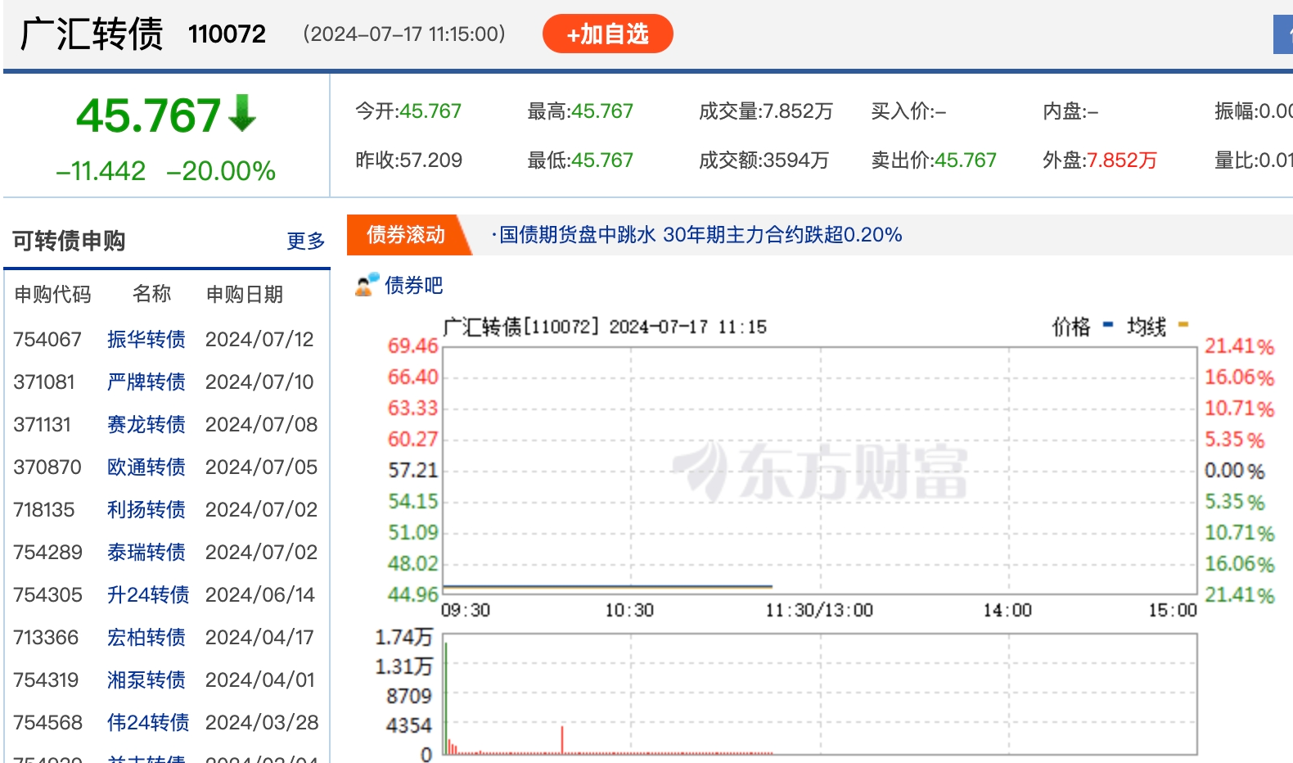Click the large current price 45.767
The width and height of the screenshot is (1293, 763).
[x=149, y=115]
